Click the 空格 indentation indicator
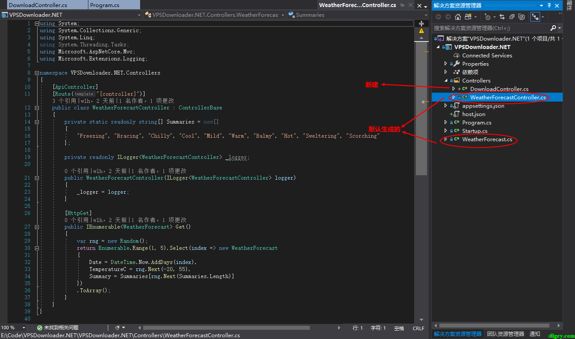 399,328
